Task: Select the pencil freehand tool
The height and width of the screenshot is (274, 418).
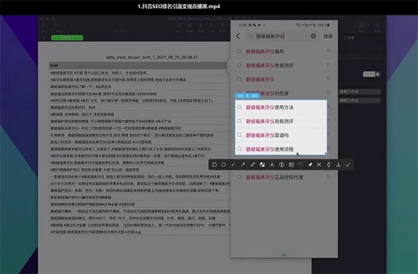Action: (253, 164)
